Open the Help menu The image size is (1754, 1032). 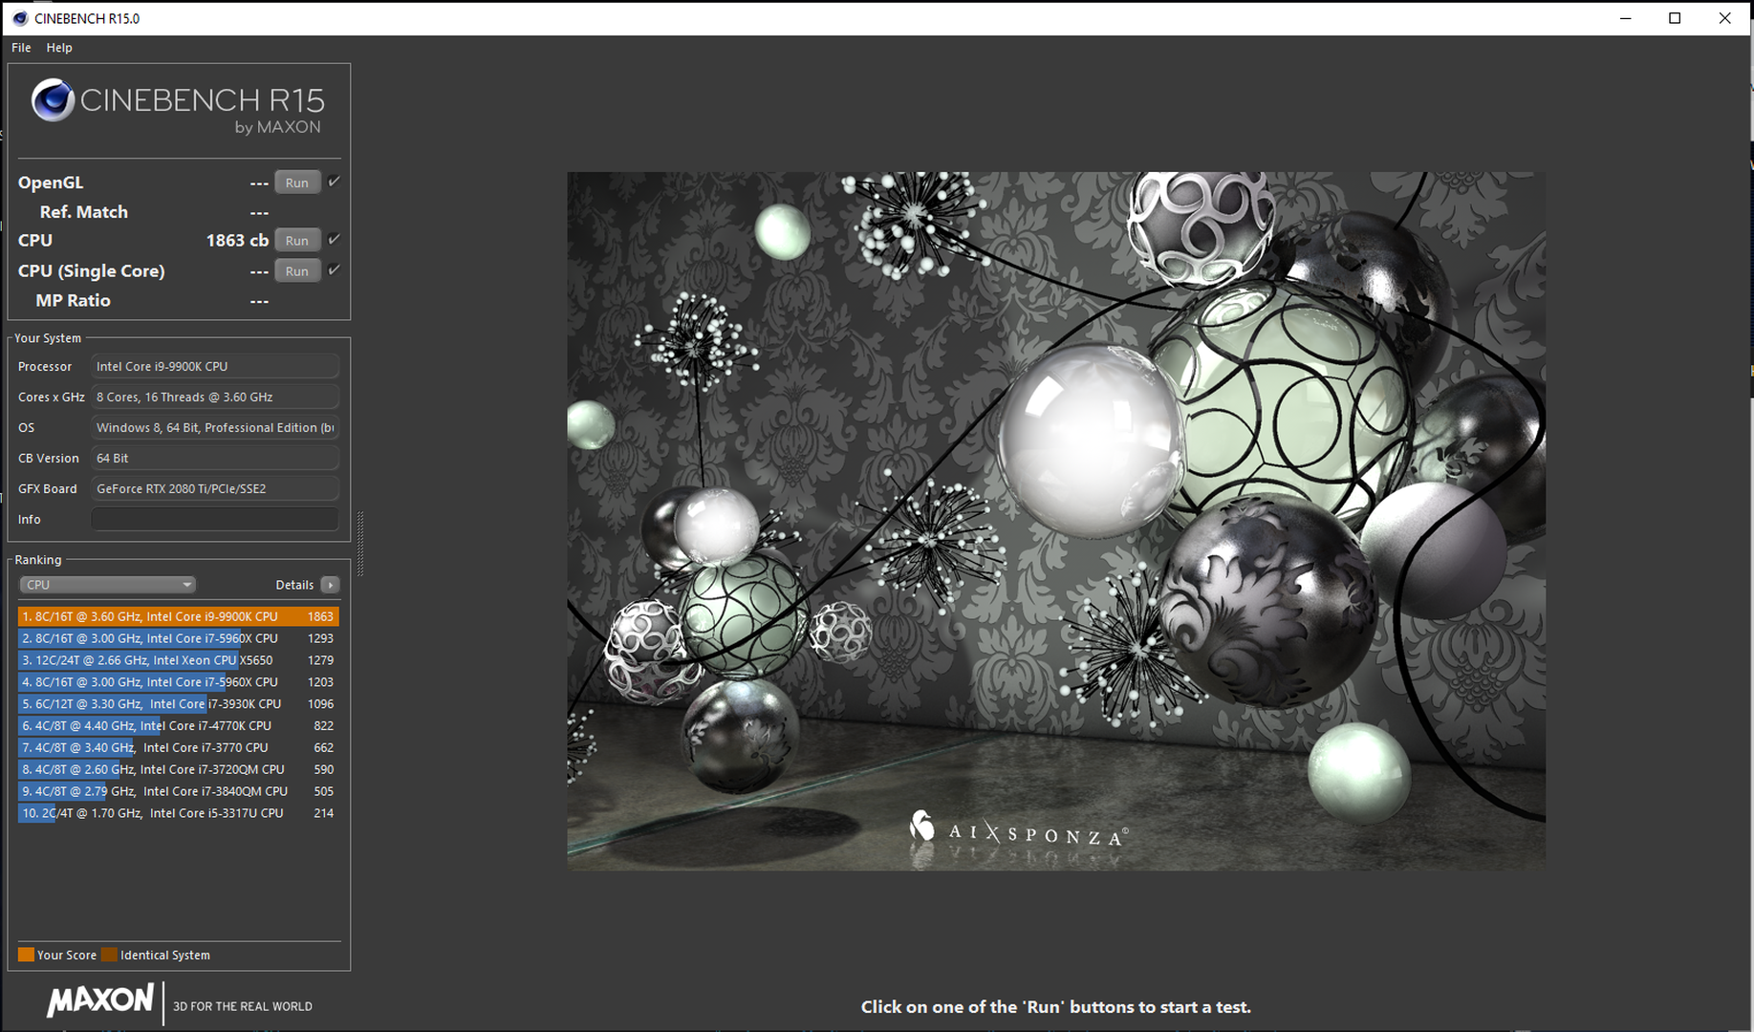[x=59, y=48]
